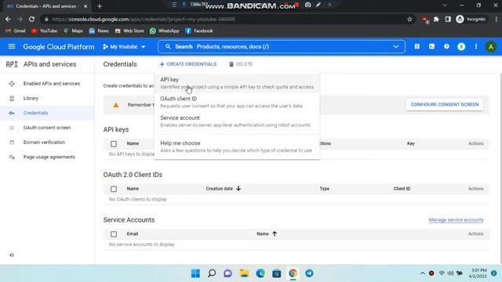The height and width of the screenshot is (282, 502).
Task: Click the Library sidebar icon
Action: click(x=12, y=98)
